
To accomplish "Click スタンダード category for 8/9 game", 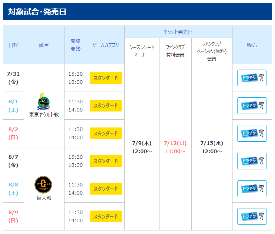I will pyautogui.click(x=106, y=217).
